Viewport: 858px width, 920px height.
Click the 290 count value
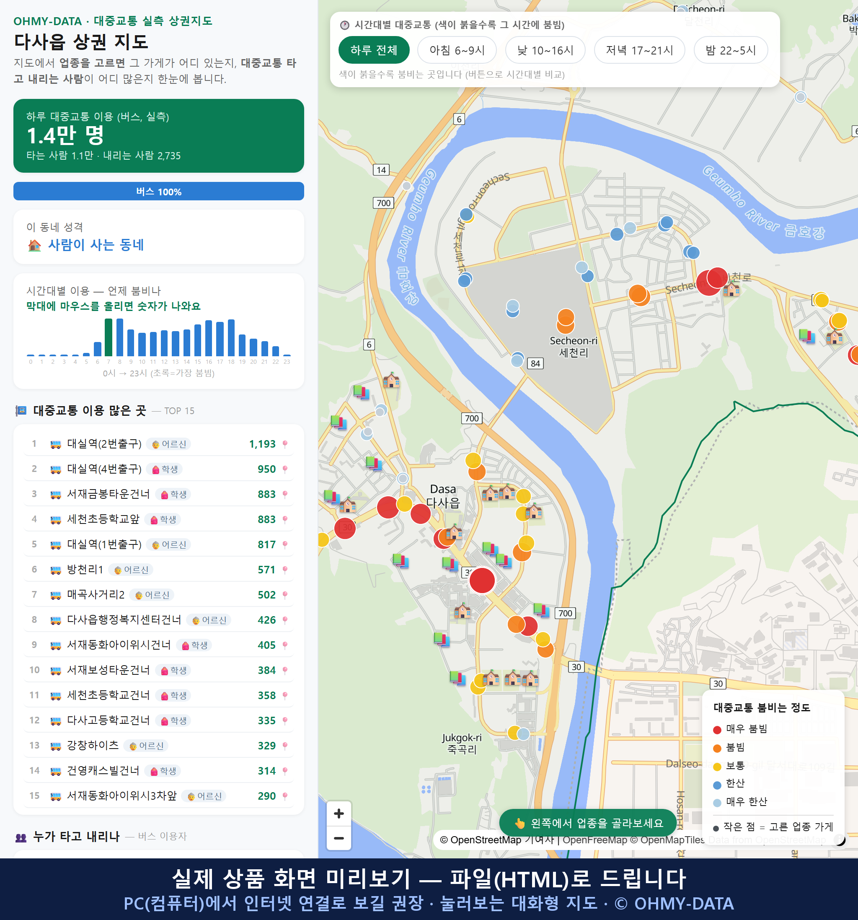click(x=266, y=796)
